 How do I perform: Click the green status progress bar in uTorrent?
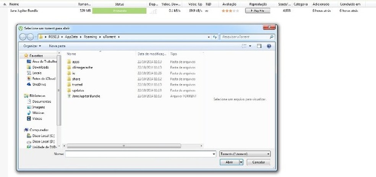pos(119,11)
